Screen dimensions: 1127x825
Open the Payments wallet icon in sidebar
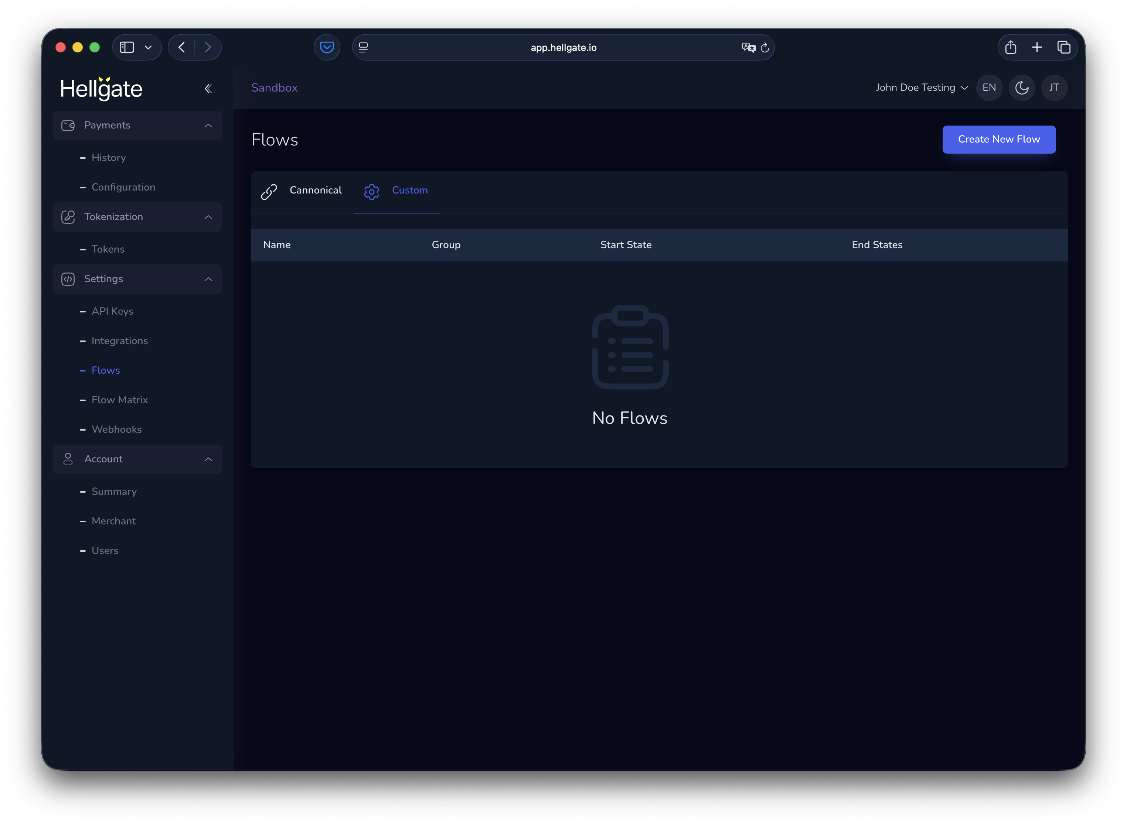pyautogui.click(x=68, y=125)
